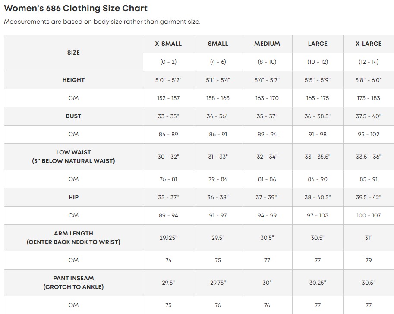Select the LOW WAIST row label

coord(73,157)
